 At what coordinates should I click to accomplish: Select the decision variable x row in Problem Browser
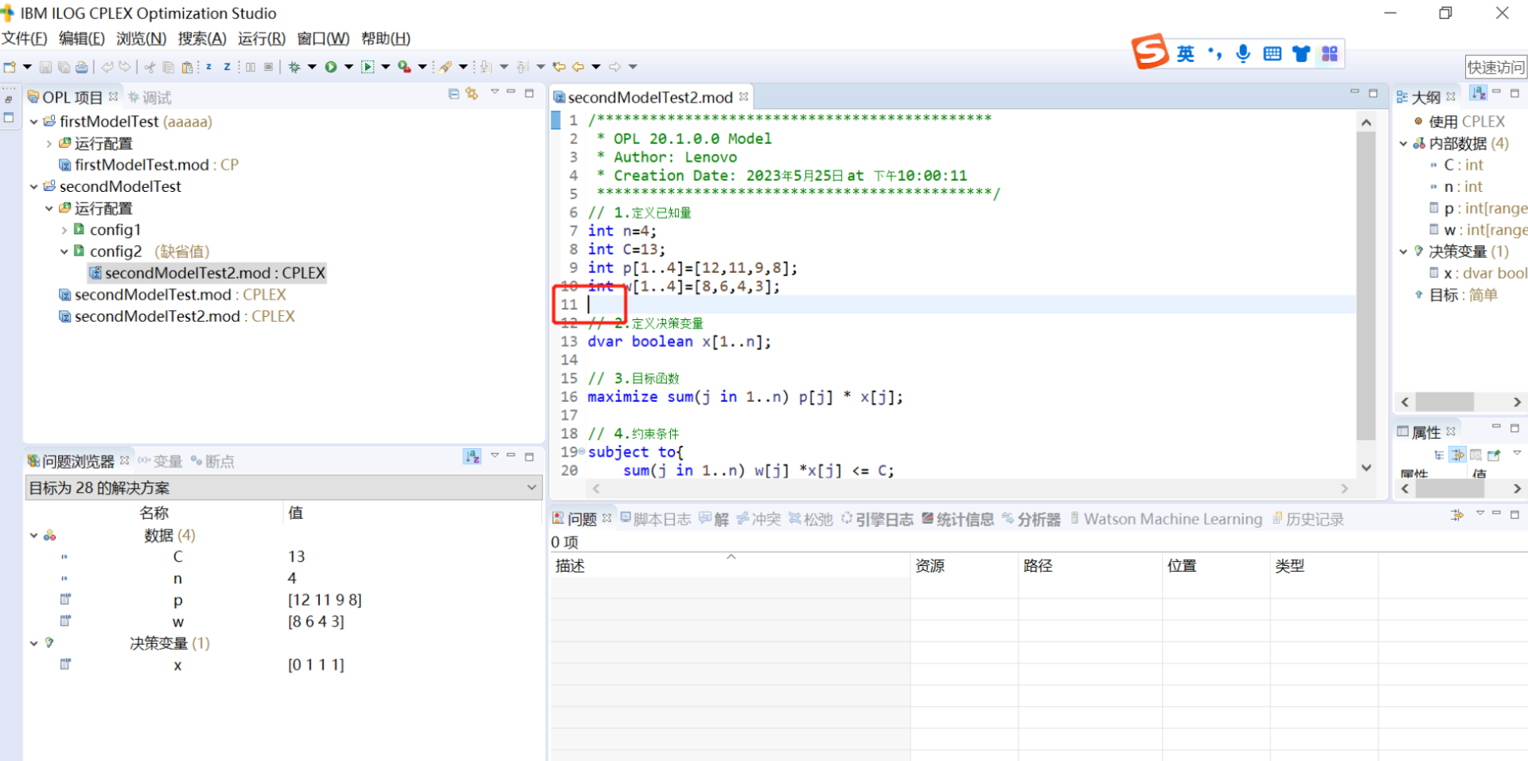pos(283,665)
